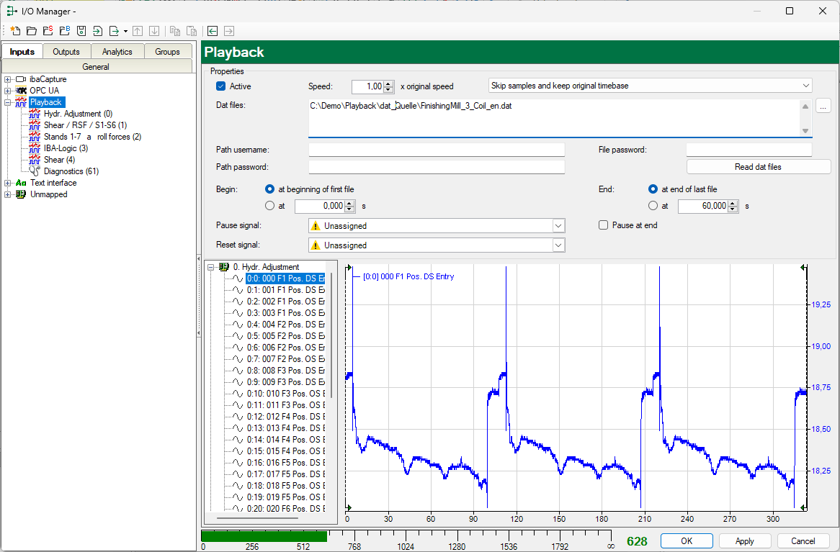
Task: Switch to the Analytics tab
Action: point(117,51)
